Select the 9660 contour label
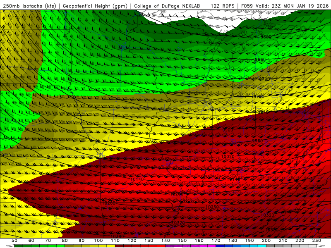331x248 pixels. 260,60
